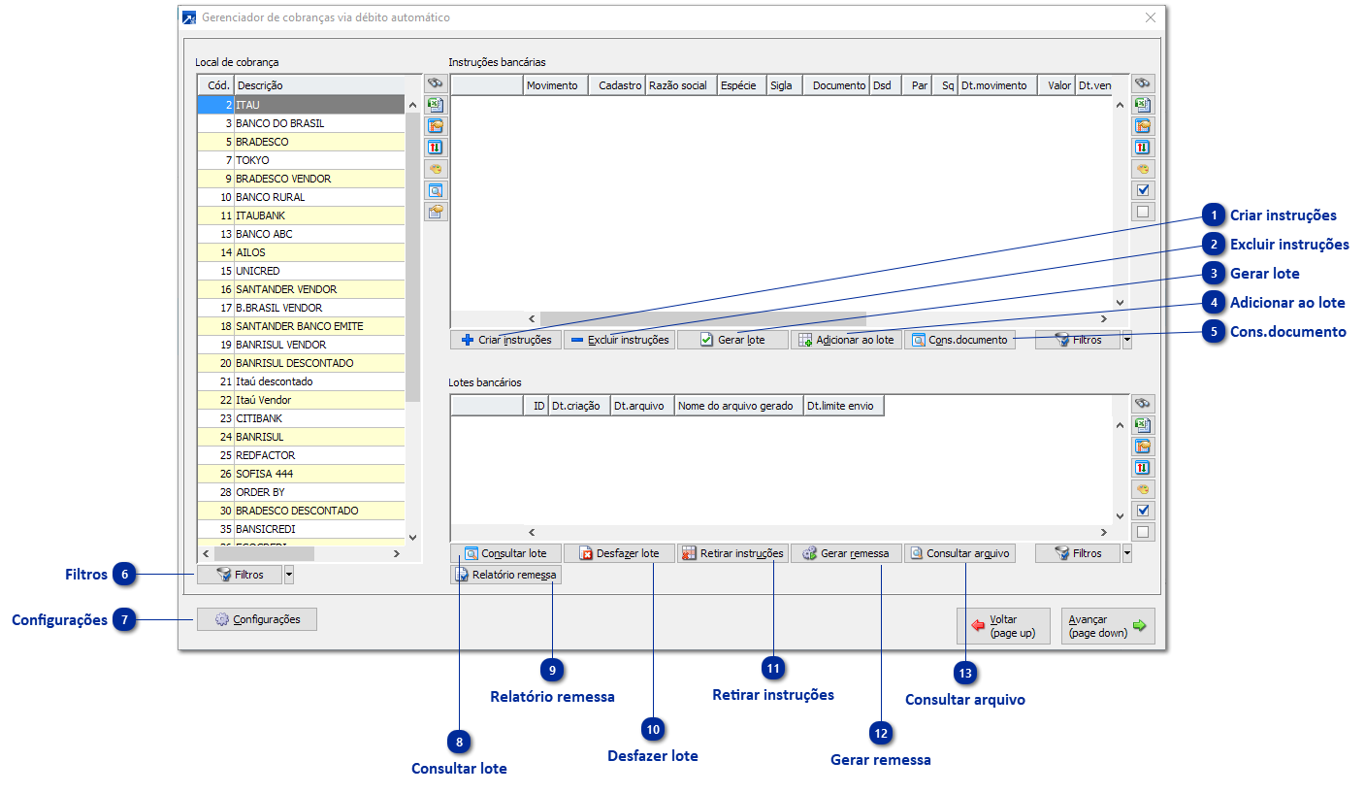Click the magnifier window icon beside Local de cobrança list
This screenshot has height=794, width=1365.
436,190
